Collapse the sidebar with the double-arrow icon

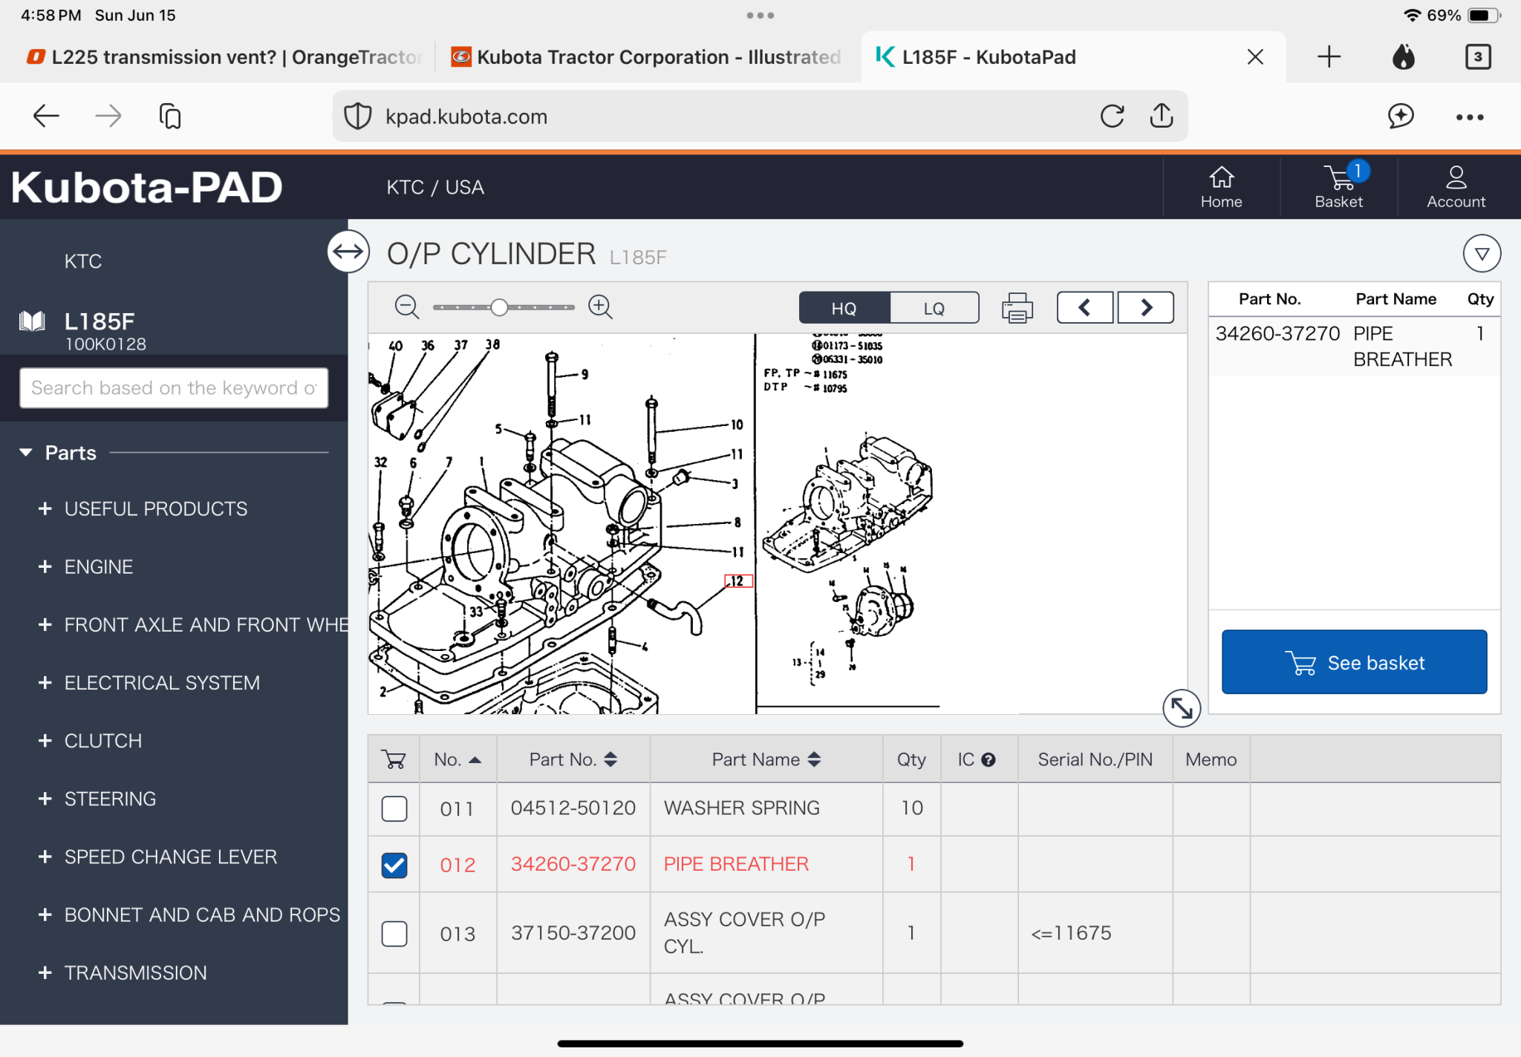[x=348, y=252]
